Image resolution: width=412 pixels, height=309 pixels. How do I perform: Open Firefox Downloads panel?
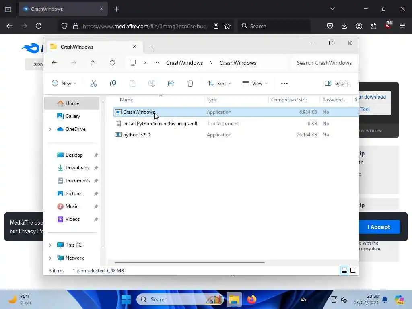click(x=344, y=26)
